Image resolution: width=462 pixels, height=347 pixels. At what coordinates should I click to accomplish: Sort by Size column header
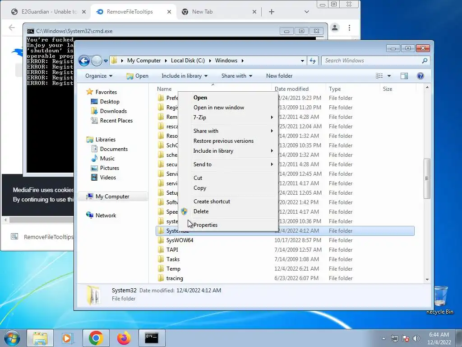[x=398, y=89]
